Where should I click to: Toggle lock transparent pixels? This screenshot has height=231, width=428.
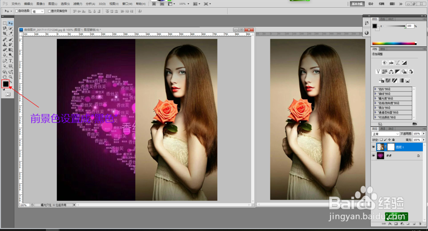[381, 140]
